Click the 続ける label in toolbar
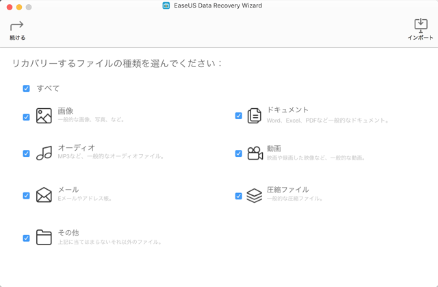This screenshot has width=438, height=287. [17, 38]
